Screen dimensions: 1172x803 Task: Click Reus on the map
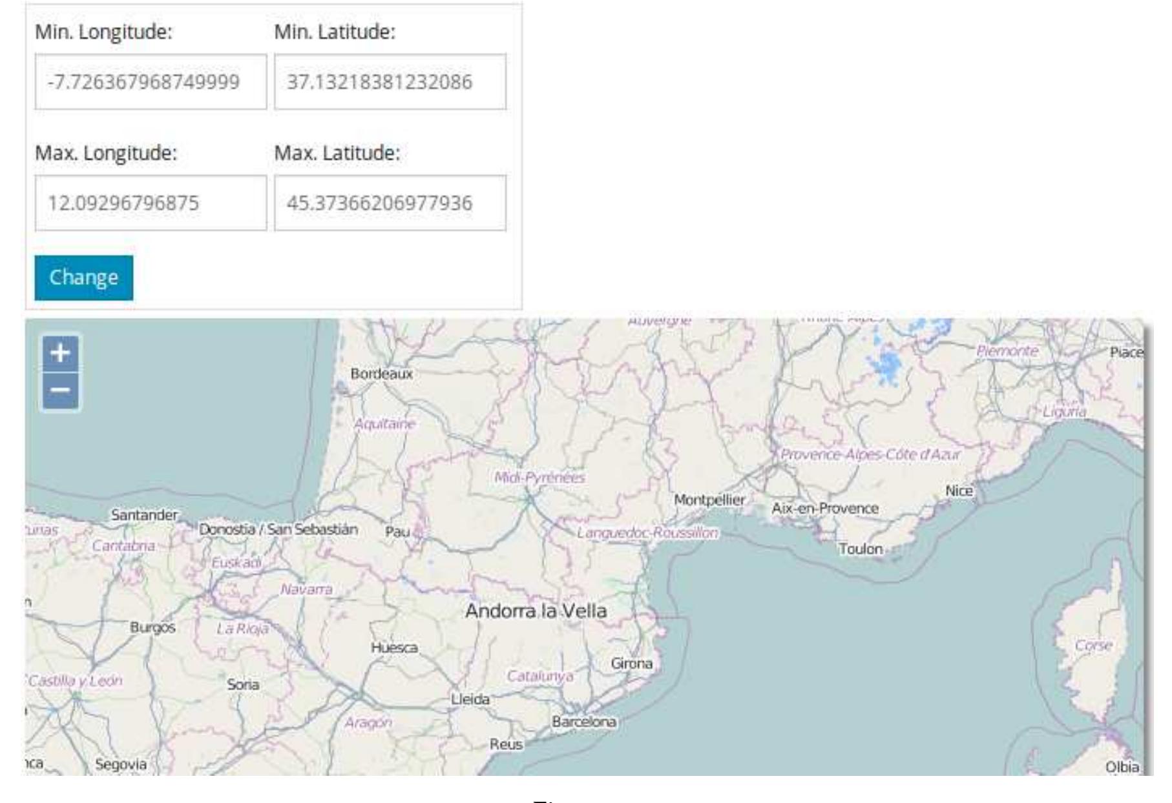(506, 744)
